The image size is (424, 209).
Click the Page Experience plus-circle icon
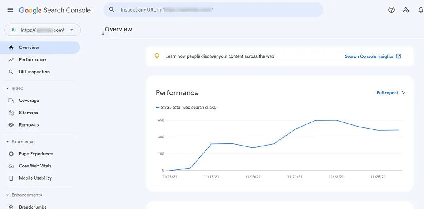[11, 154]
